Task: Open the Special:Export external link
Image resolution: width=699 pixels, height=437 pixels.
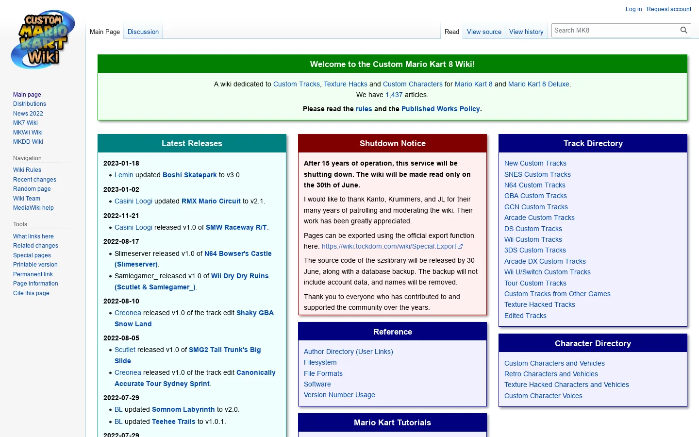Action: [392, 246]
